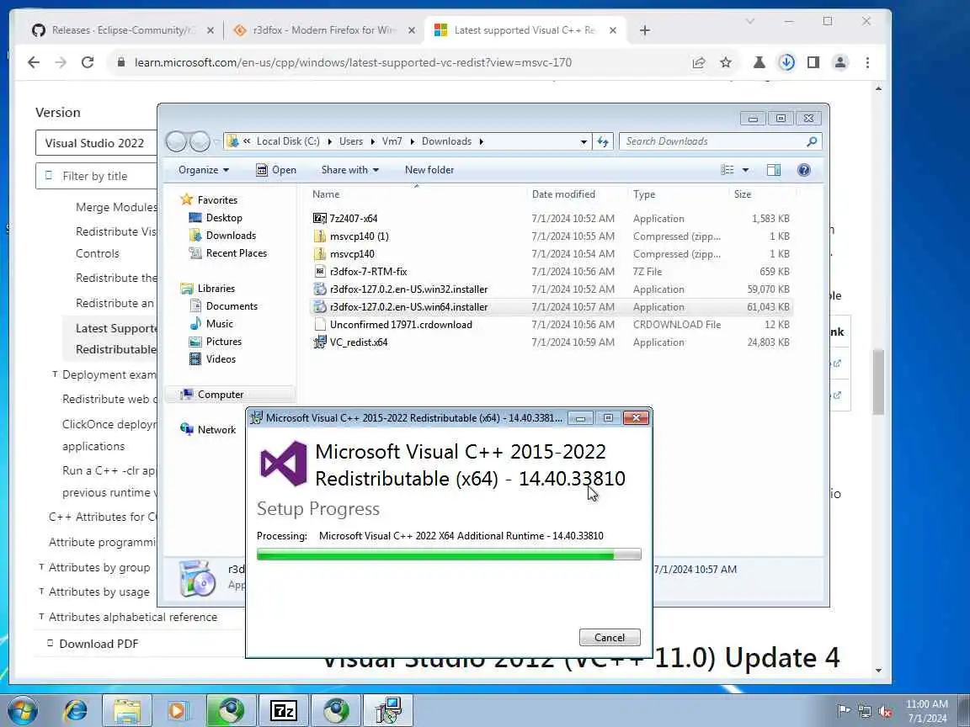This screenshot has height=727, width=970.
Task: Click the setup progress bar
Action: click(x=449, y=555)
